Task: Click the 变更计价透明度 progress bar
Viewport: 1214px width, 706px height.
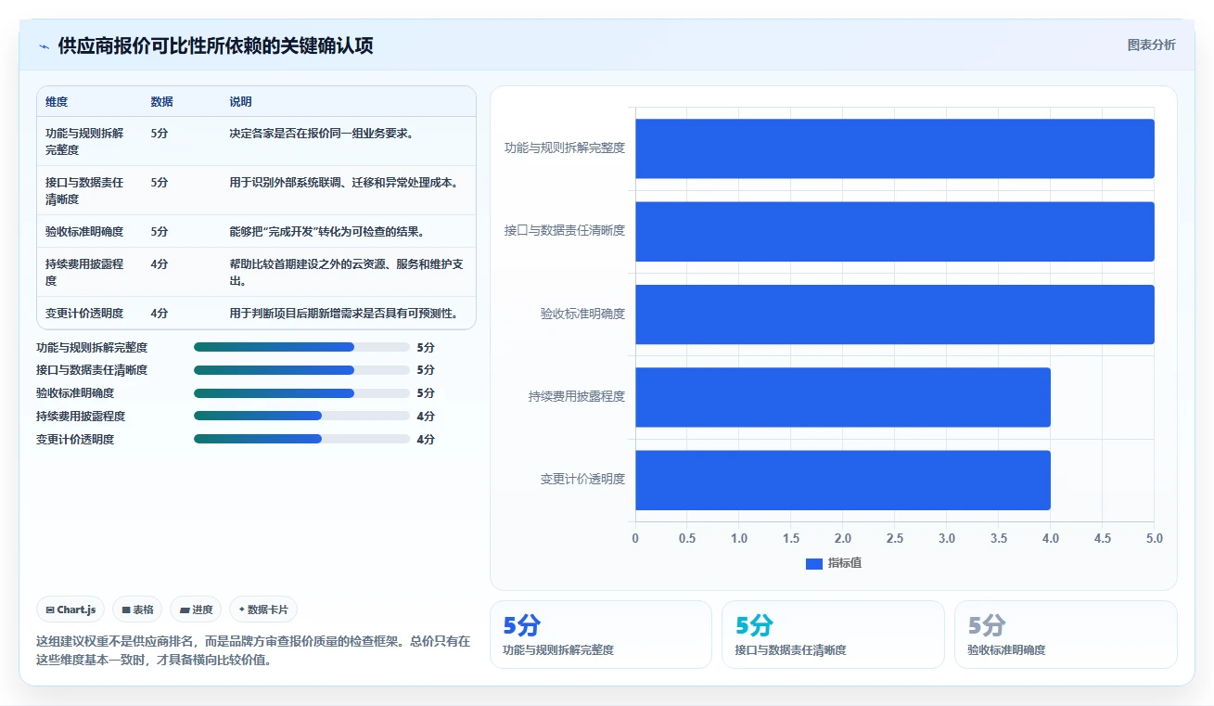Action: click(x=301, y=440)
